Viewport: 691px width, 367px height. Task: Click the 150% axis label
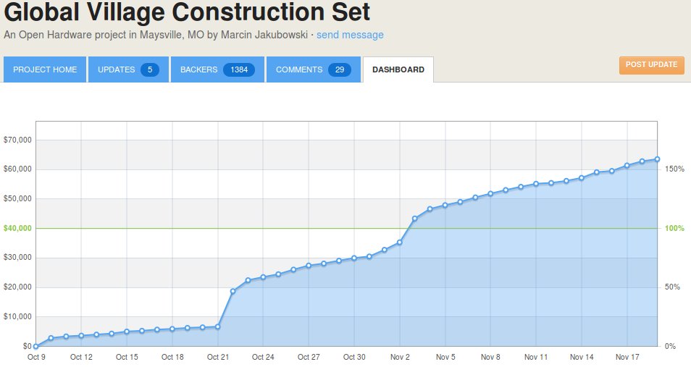click(x=674, y=169)
